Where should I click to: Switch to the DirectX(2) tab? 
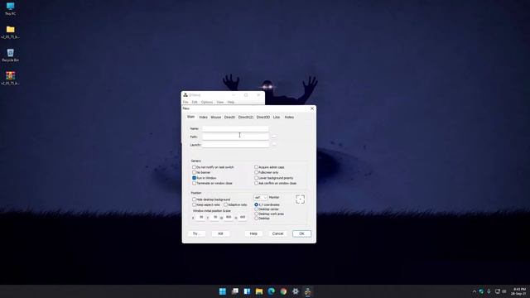point(246,118)
